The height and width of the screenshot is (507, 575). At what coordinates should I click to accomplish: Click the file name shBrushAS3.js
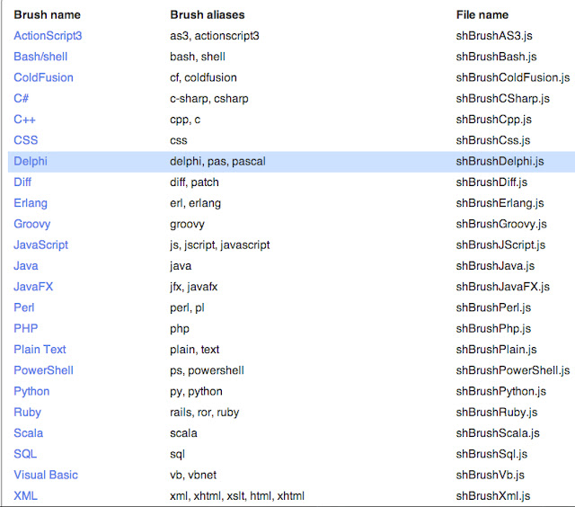click(494, 36)
